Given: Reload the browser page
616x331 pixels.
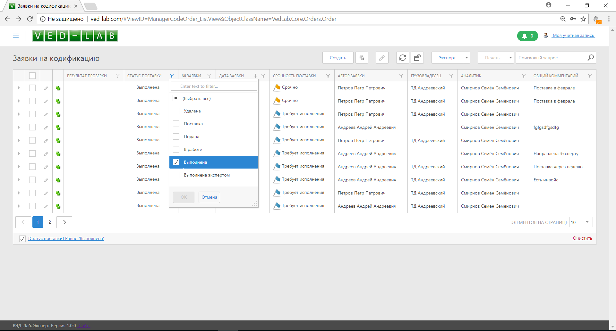Looking at the screenshot, I should click(30, 19).
